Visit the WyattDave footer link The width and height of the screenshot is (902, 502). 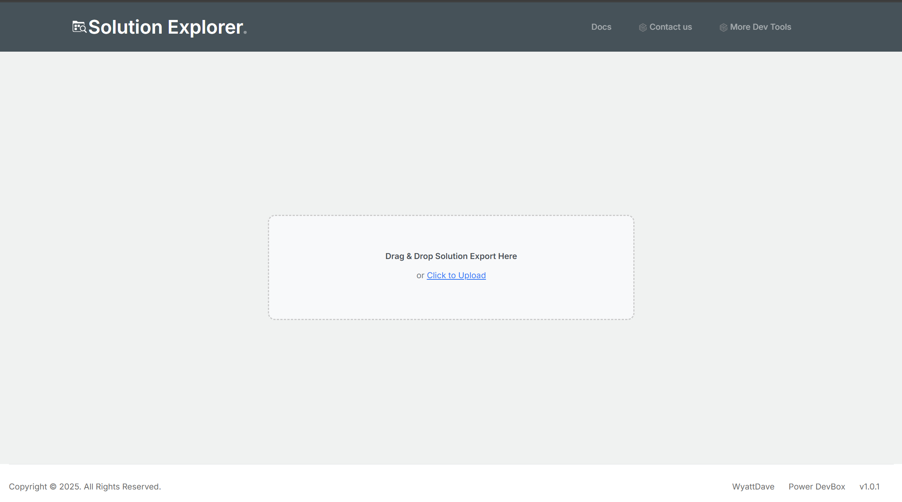[753, 486]
